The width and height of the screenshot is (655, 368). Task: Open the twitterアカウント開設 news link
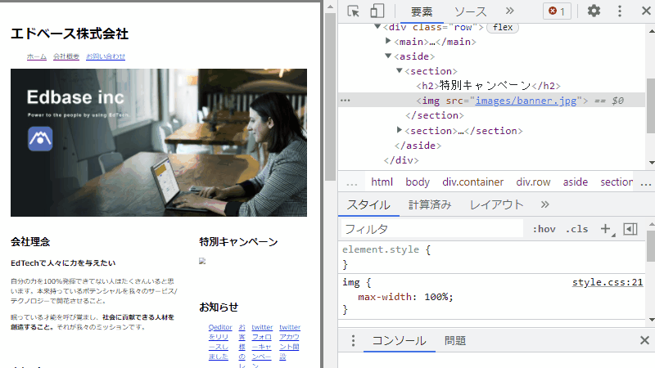coord(290,342)
